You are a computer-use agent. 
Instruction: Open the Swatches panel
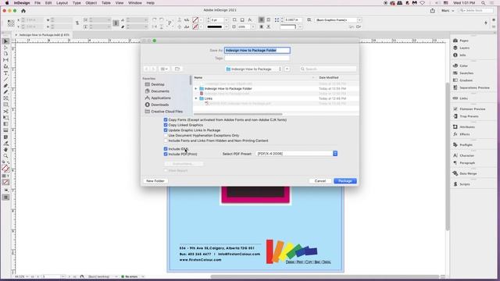[463, 73]
